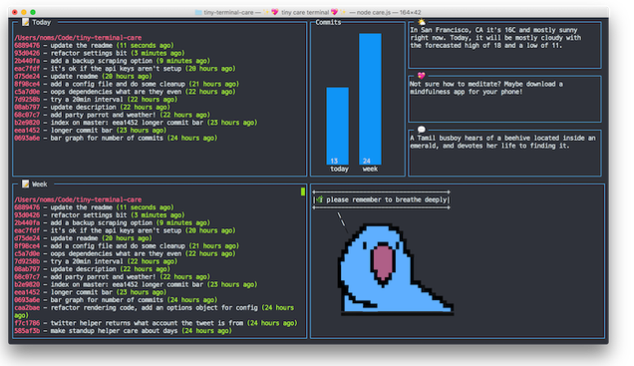Click the today commits bar showing 13
Screen dimensions: 634x366
coord(337,126)
